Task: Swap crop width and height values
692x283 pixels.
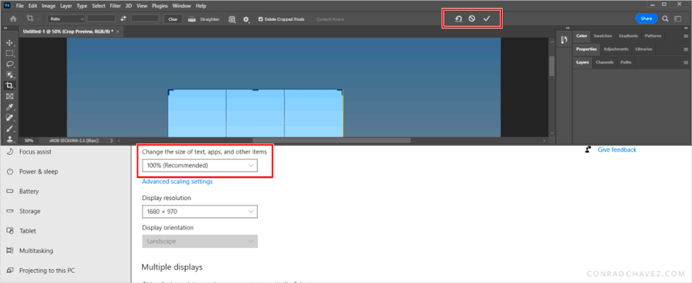Action: click(123, 19)
